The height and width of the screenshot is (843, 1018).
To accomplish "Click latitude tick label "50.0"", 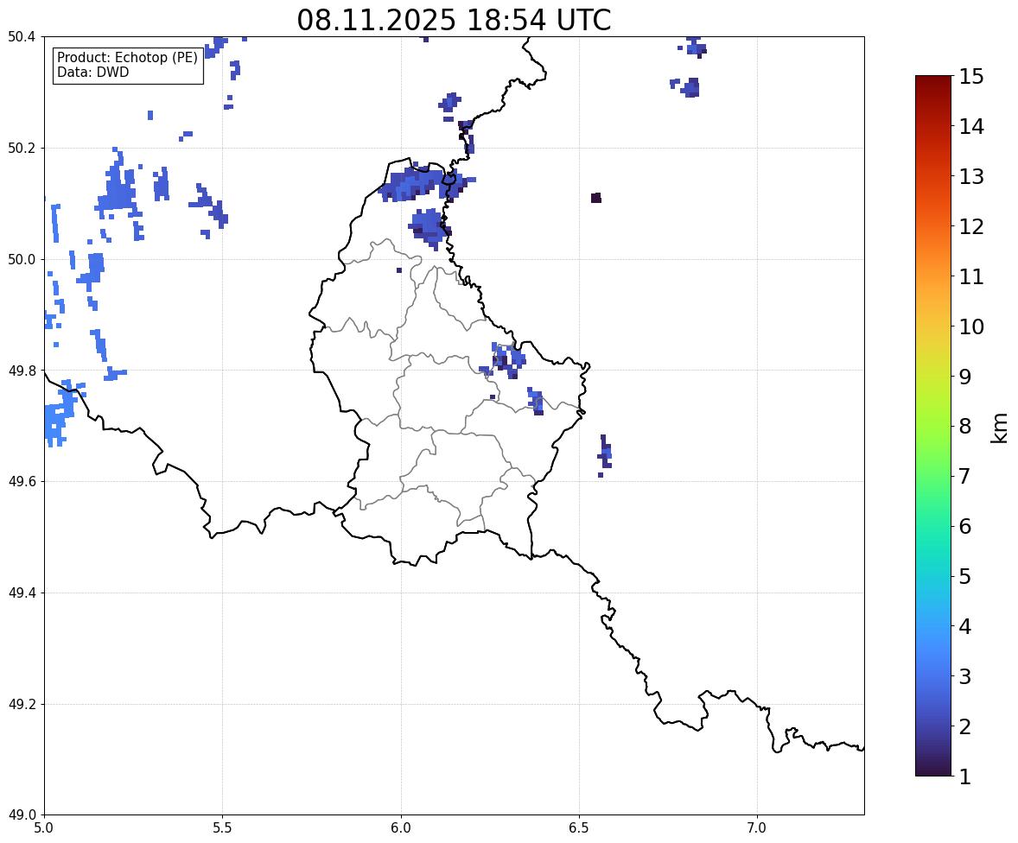I will (22, 260).
